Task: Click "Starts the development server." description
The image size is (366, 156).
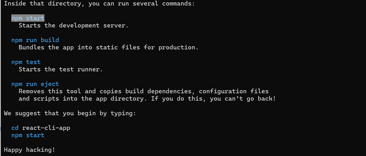Action: 74,25
